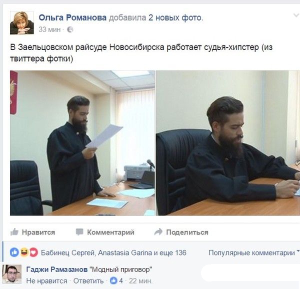Viewport: 300px width, 289px height.
Task: Click the blue like reaction icon
Action: click(14, 252)
